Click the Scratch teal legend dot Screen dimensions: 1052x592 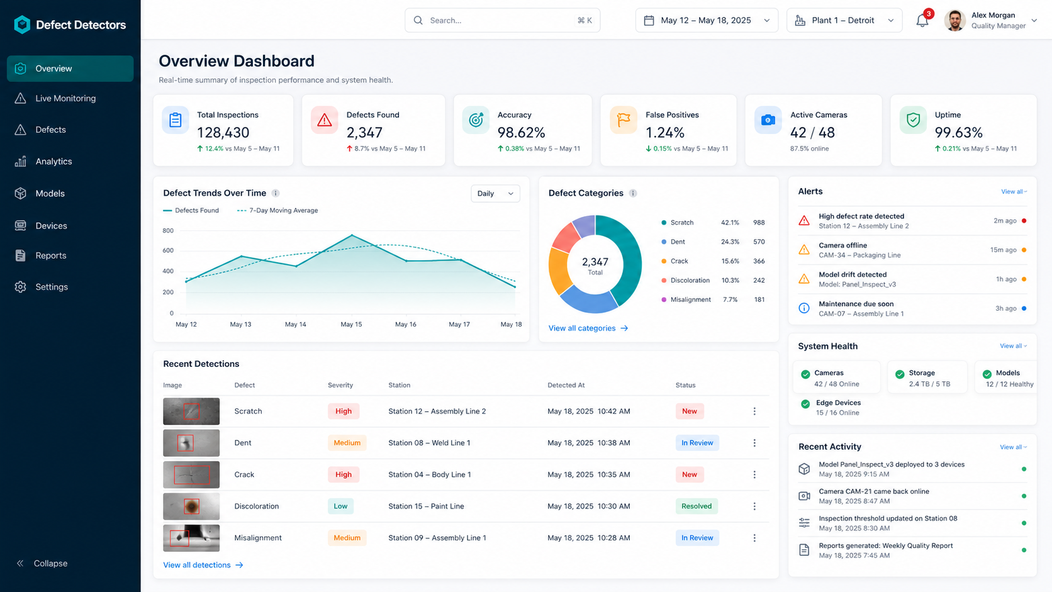[664, 223]
